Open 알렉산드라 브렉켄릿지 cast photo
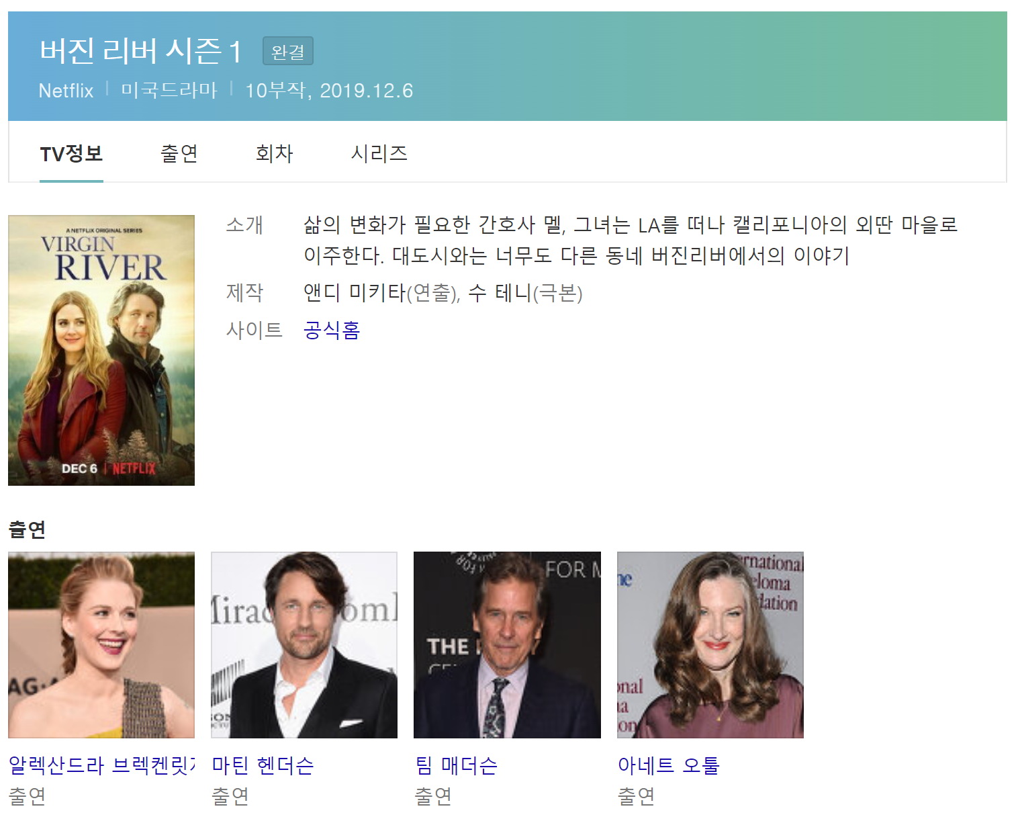This screenshot has height=819, width=1020. point(101,645)
